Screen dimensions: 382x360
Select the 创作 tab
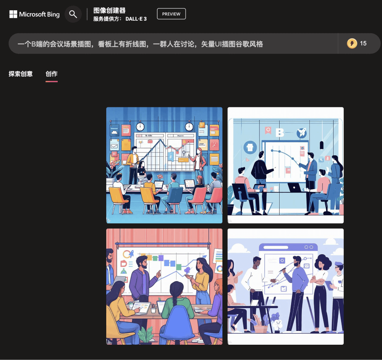pyautogui.click(x=52, y=74)
